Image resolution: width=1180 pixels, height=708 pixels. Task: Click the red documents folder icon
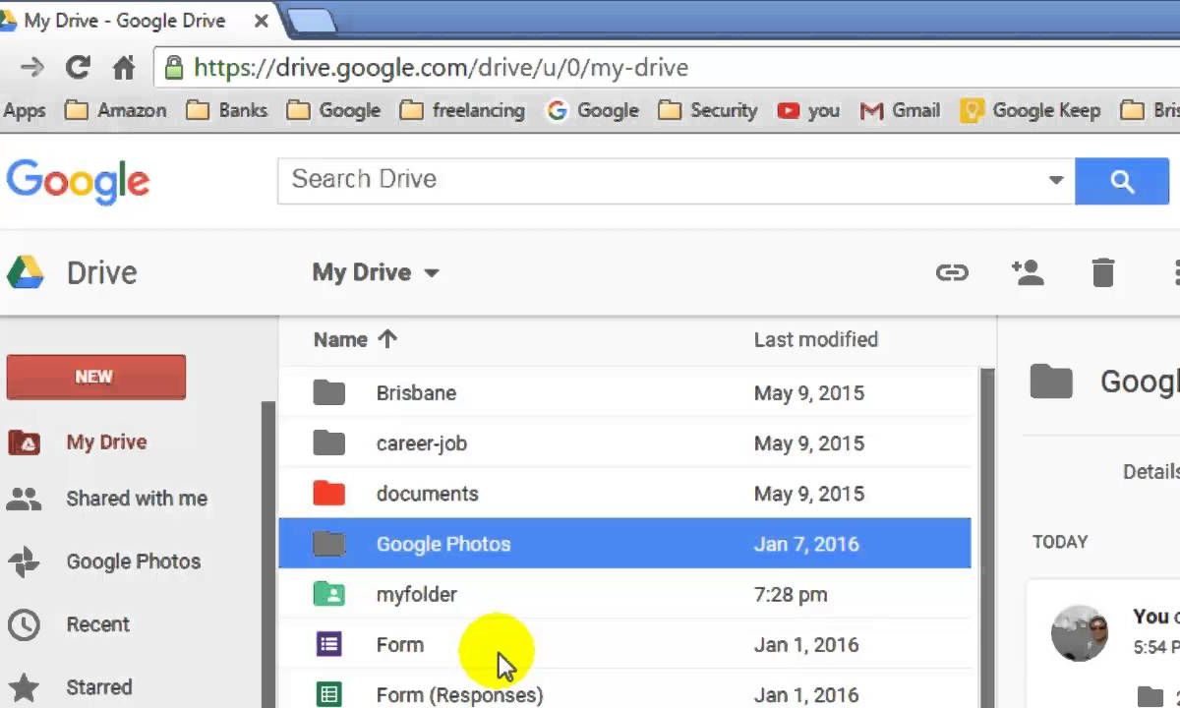coord(329,494)
